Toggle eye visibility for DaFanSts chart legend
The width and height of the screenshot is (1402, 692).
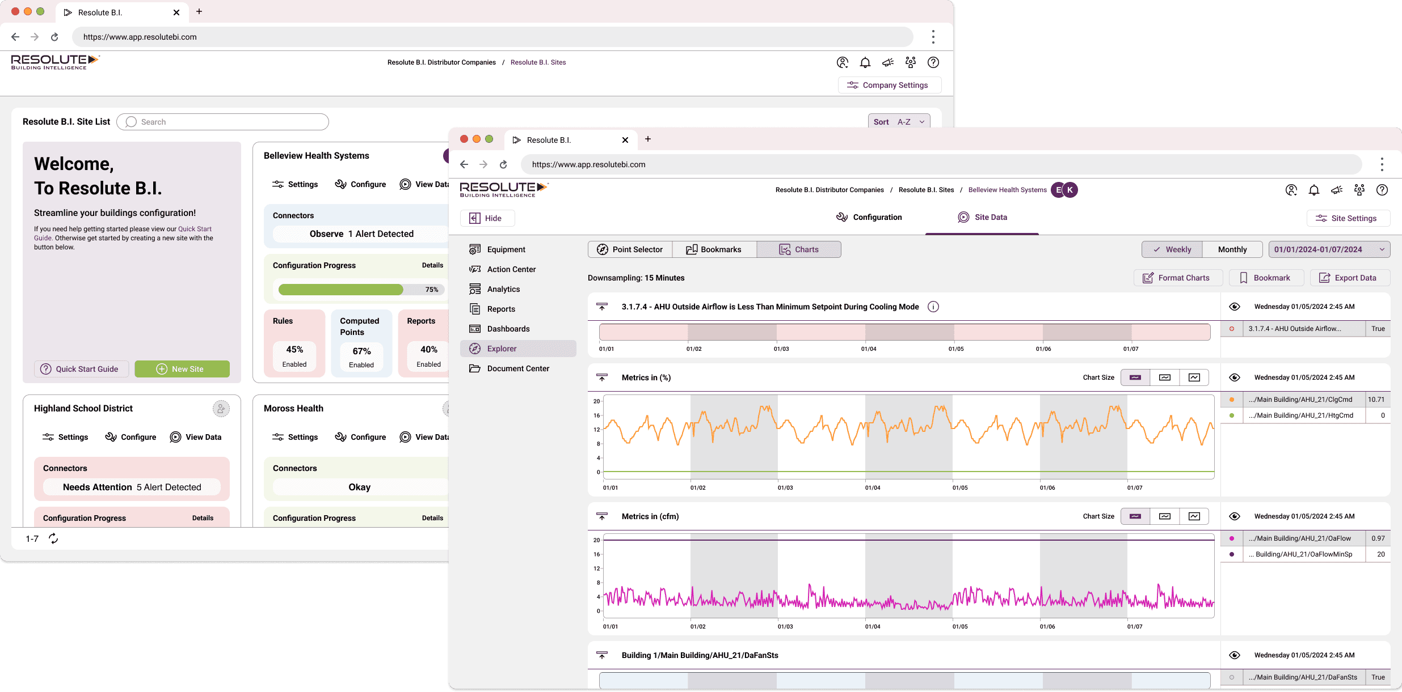[1235, 655]
